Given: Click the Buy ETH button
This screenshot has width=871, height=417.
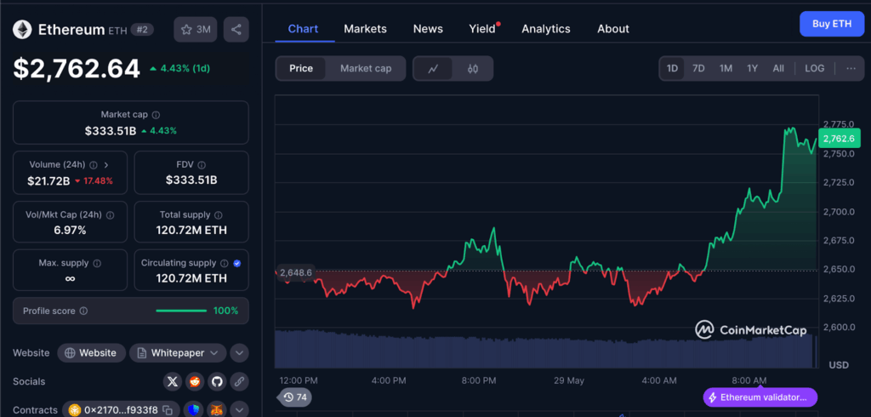Looking at the screenshot, I should (x=832, y=24).
